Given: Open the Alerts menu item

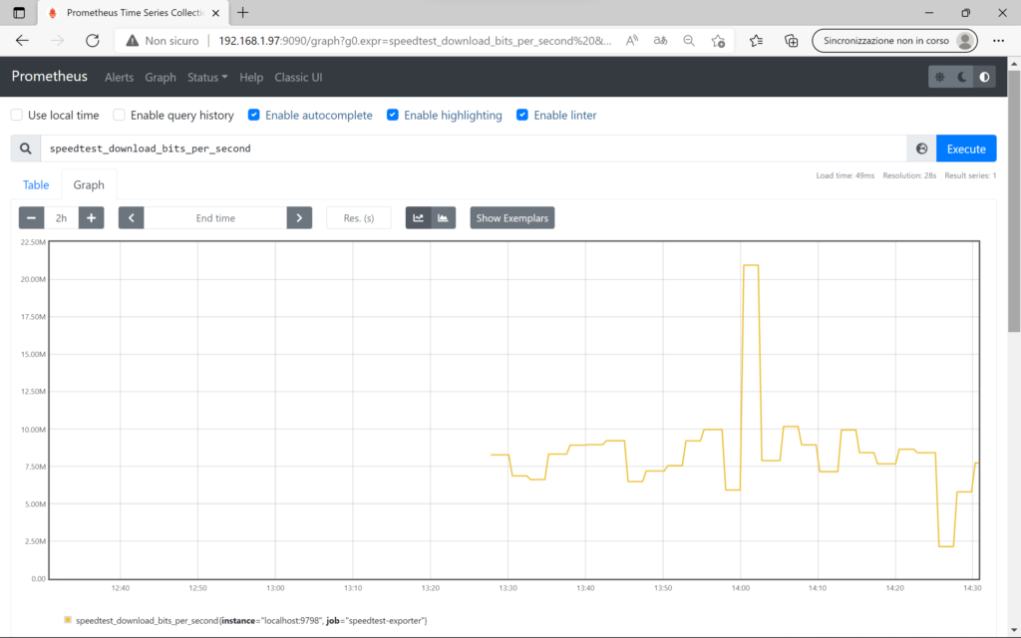Looking at the screenshot, I should coord(119,77).
